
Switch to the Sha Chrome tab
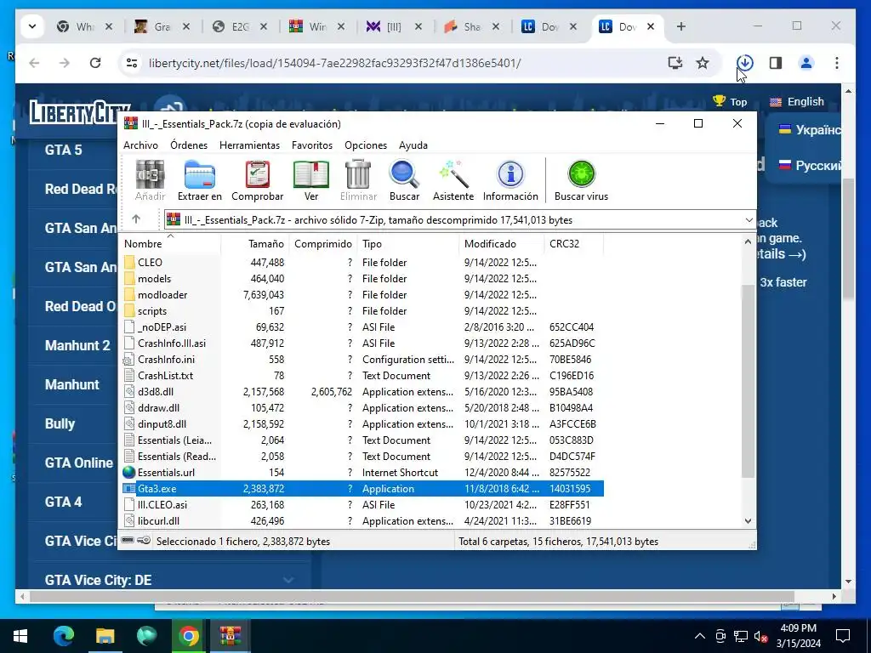(473, 26)
